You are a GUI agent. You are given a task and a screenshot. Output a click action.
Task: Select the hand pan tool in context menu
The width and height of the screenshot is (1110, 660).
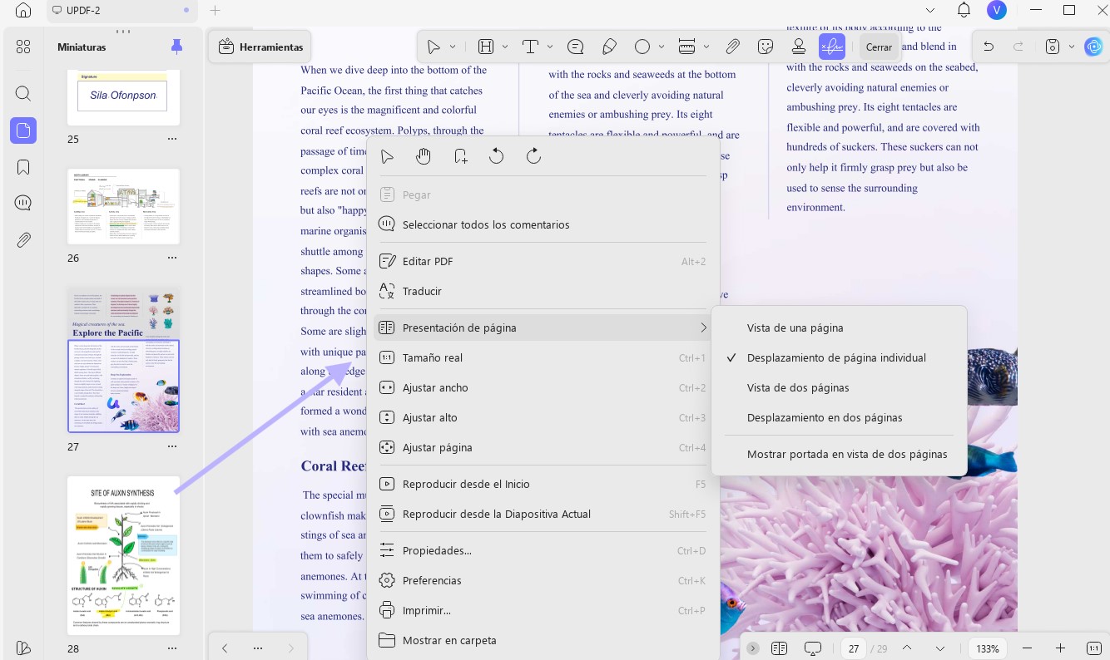pyautogui.click(x=424, y=156)
